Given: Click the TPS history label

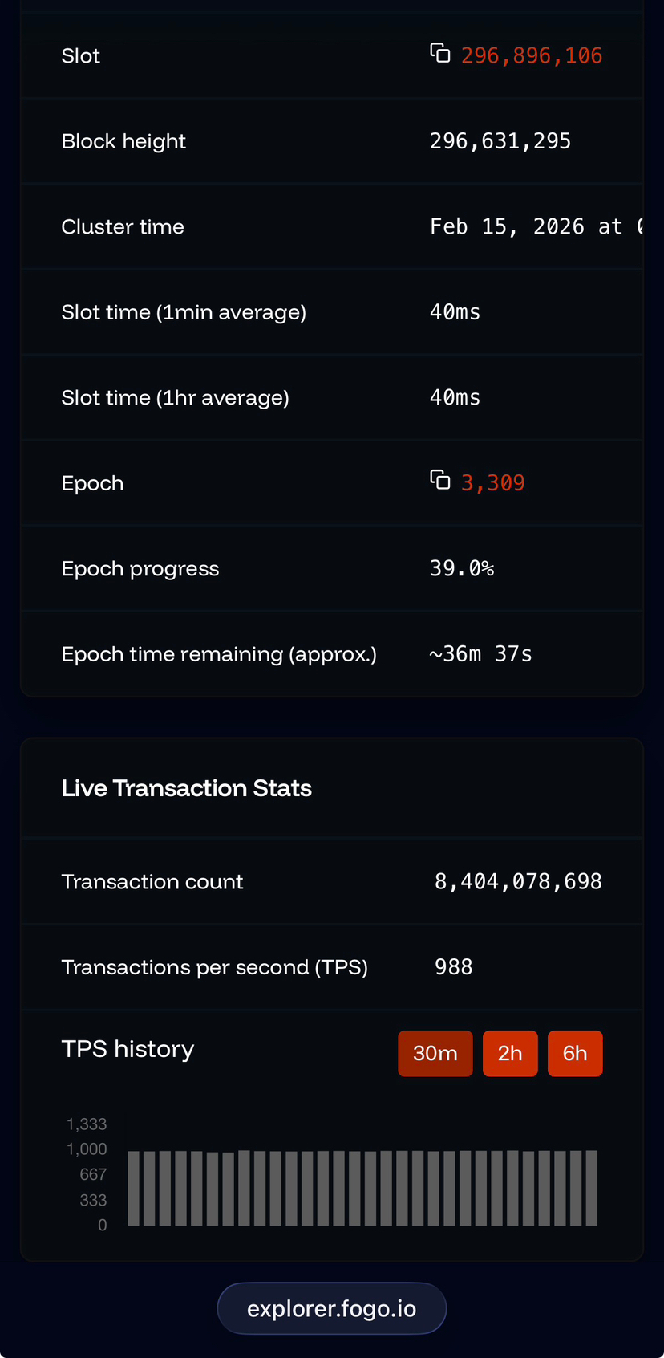Looking at the screenshot, I should (128, 1049).
